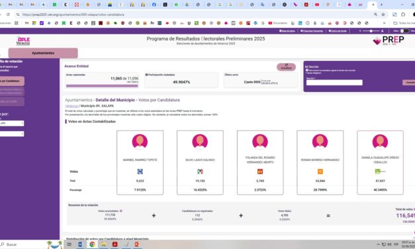Screen dimensions: 415x249
Task: Click the '49.9047%' participation value
Action: [x=181, y=82]
